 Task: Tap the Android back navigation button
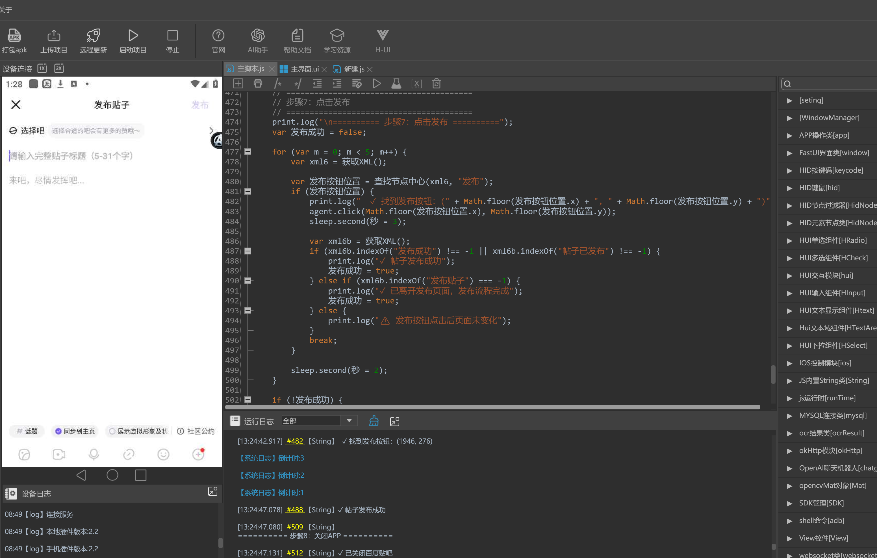click(x=81, y=475)
